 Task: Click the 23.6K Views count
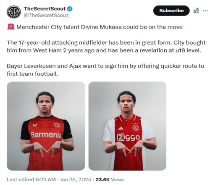[110, 180]
